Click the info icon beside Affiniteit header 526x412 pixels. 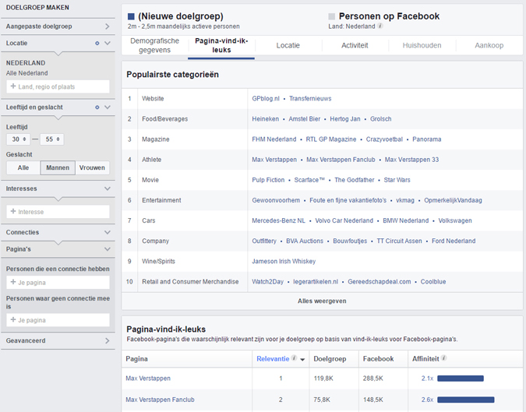click(x=443, y=358)
